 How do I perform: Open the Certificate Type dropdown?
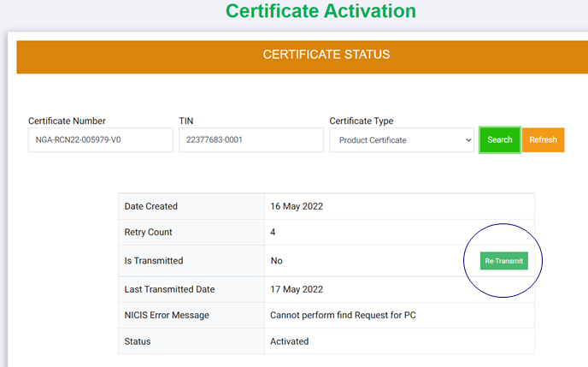tap(402, 140)
